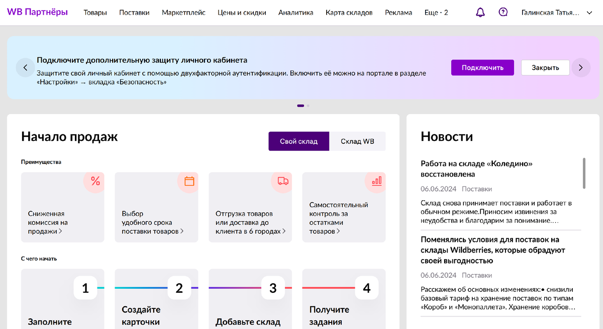
Task: Open Отгрузка товаров или доставка до клиента card
Action: 250,207
